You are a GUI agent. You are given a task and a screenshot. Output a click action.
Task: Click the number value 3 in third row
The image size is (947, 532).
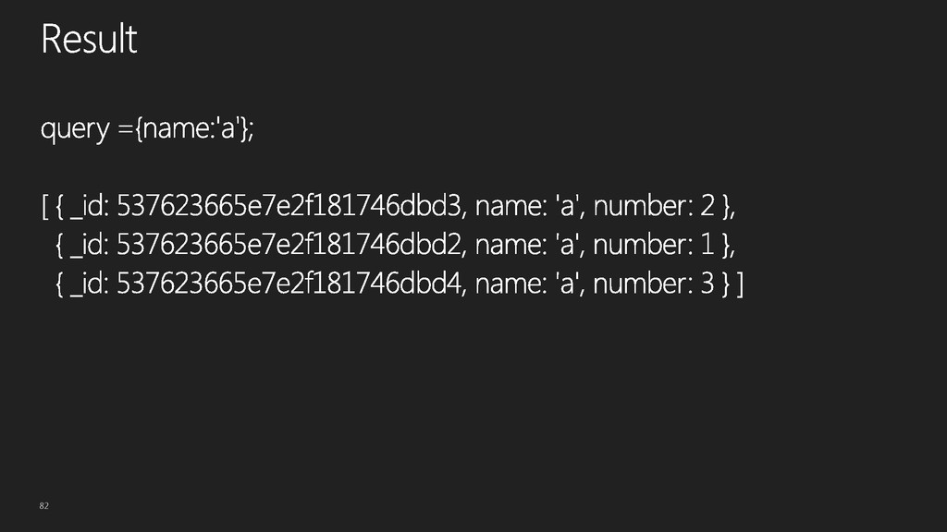tap(707, 283)
